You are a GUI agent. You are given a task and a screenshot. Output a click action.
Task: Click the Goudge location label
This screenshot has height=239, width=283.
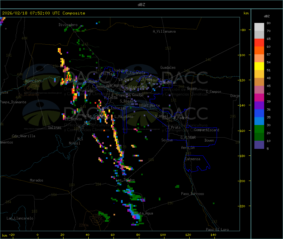click(x=138, y=95)
